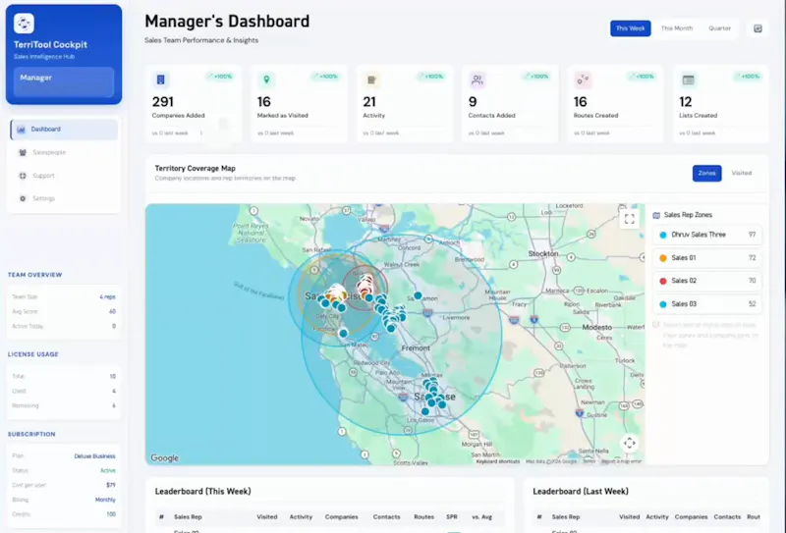Click the Fremont label on the map
Screen dimensions: 786x533
click(416, 347)
